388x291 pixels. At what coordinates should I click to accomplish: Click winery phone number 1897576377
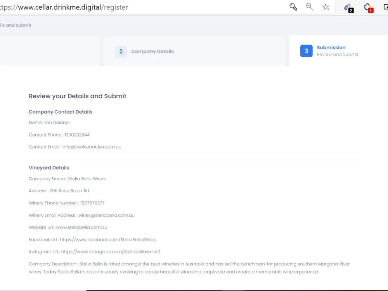(92, 203)
